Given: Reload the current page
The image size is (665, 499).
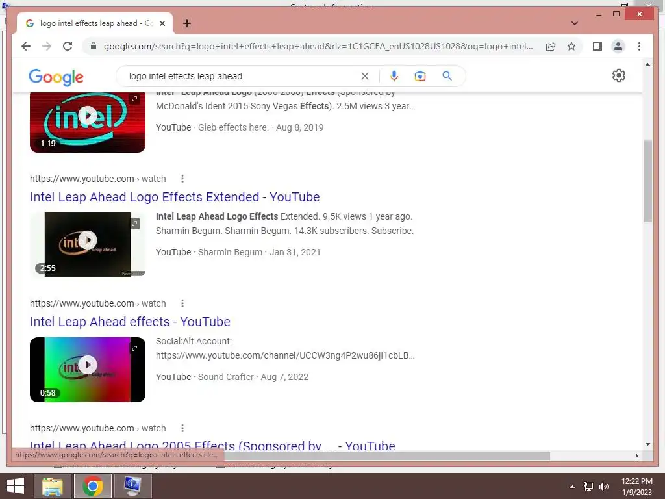Looking at the screenshot, I should tap(68, 46).
